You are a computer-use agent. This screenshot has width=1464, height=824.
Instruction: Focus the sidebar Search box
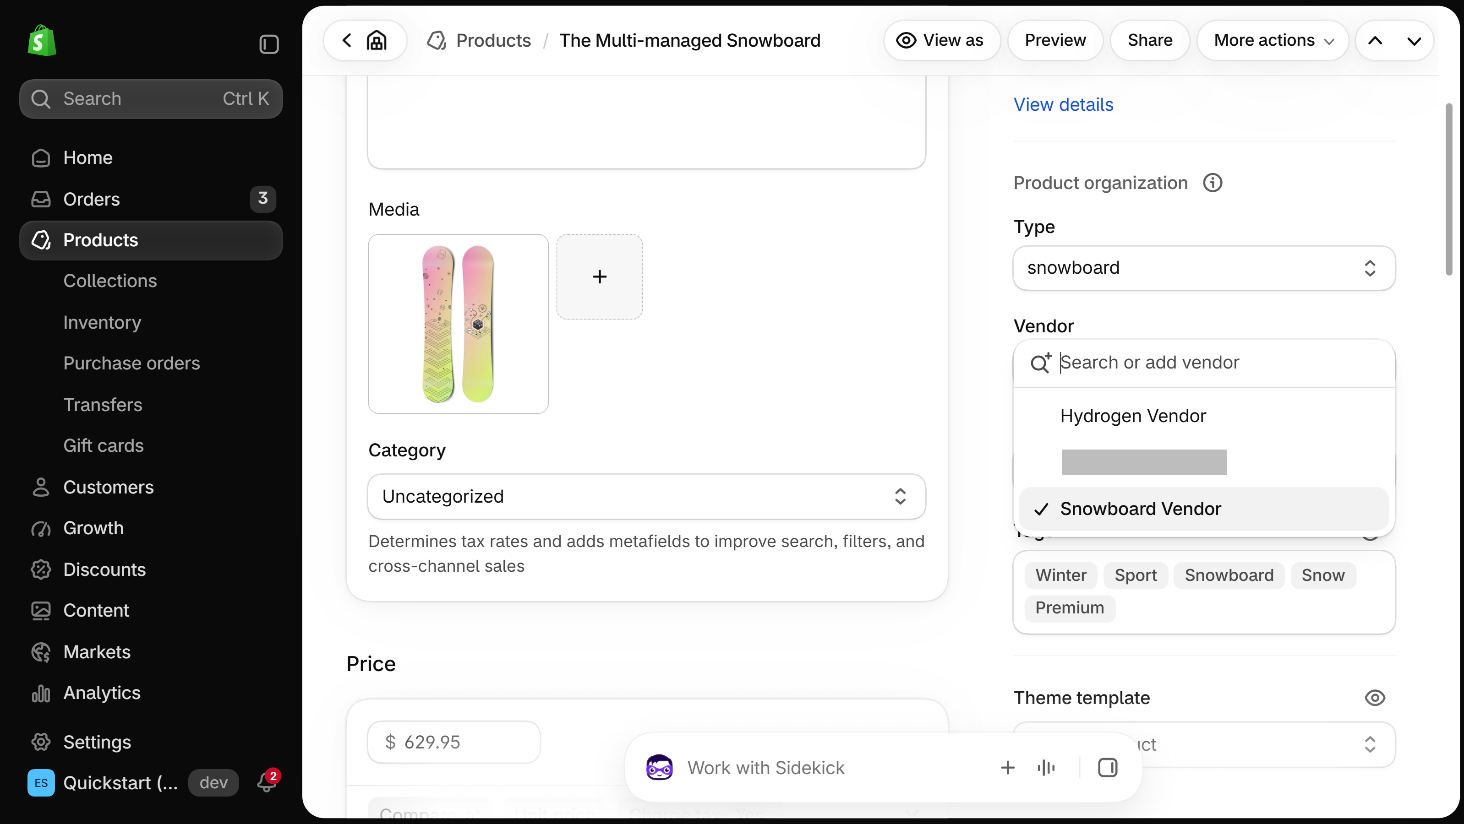tap(151, 99)
